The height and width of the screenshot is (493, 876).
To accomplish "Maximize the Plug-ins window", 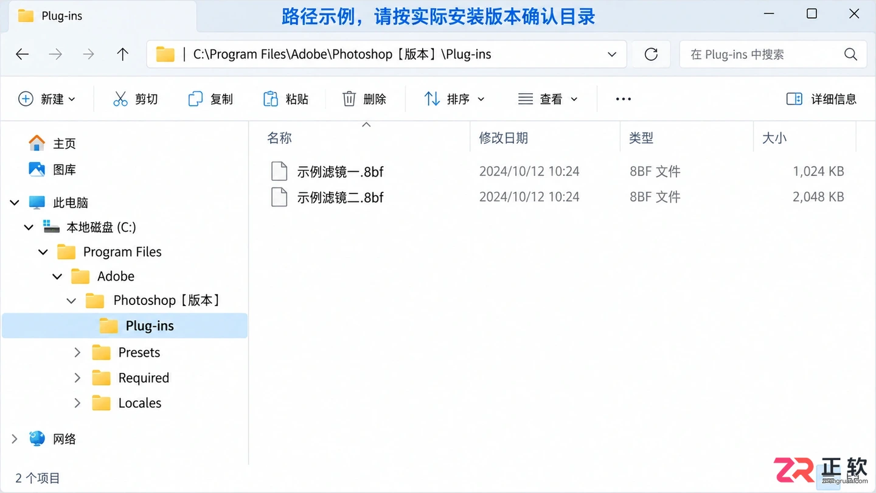I will pyautogui.click(x=812, y=14).
